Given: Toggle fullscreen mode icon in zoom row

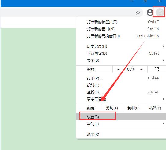Looking at the screenshot, I should [157, 69].
